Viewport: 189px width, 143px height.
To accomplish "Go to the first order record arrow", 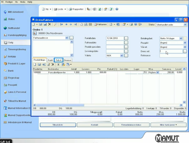I will pyautogui.click(x=61, y=24).
